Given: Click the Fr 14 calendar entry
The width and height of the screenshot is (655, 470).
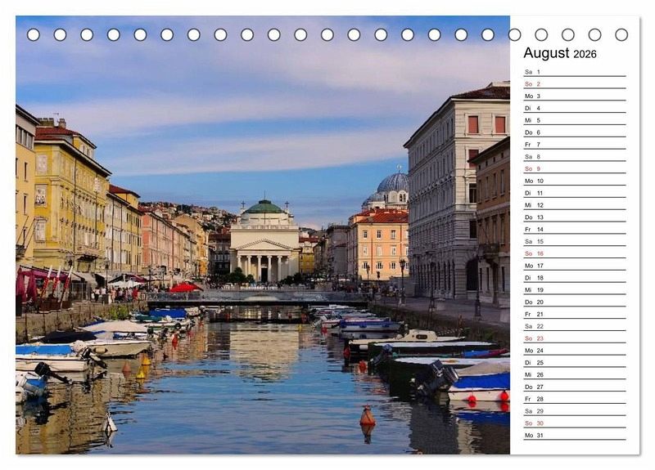Looking at the screenshot, I should pyautogui.click(x=574, y=230).
